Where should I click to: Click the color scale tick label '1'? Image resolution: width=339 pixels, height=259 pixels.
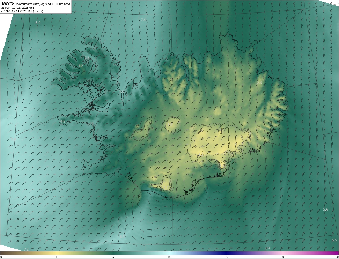click(57, 257)
